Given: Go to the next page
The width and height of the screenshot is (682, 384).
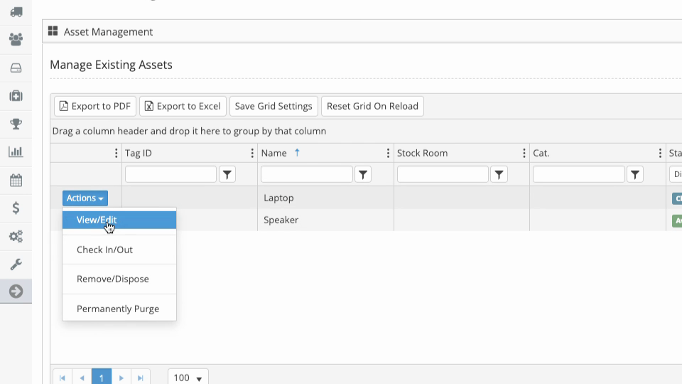Looking at the screenshot, I should (121, 378).
